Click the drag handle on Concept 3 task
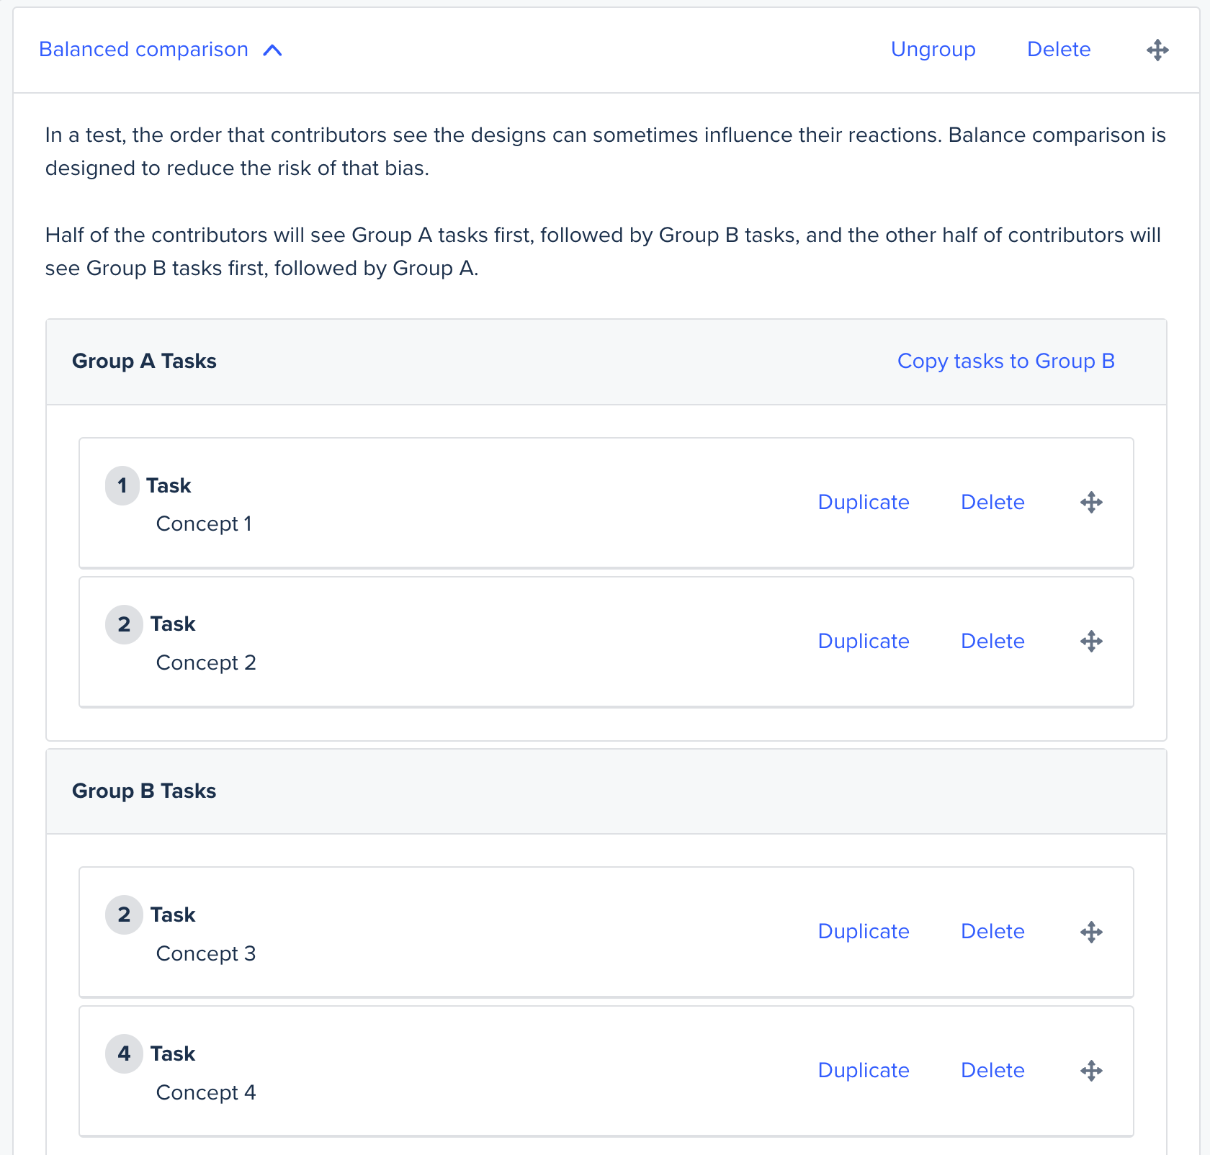 pos(1091,931)
